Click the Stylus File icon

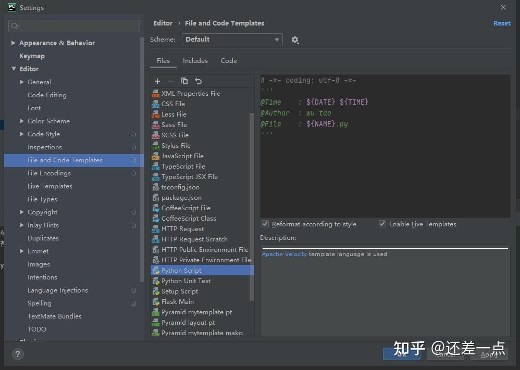(155, 145)
